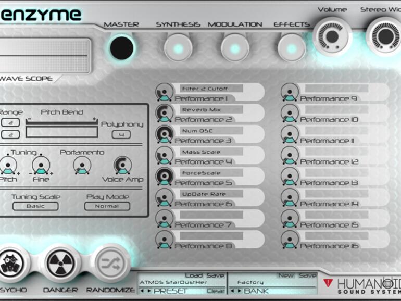401x301 pixels.
Task: Select the Master page button
Action: click(122, 48)
